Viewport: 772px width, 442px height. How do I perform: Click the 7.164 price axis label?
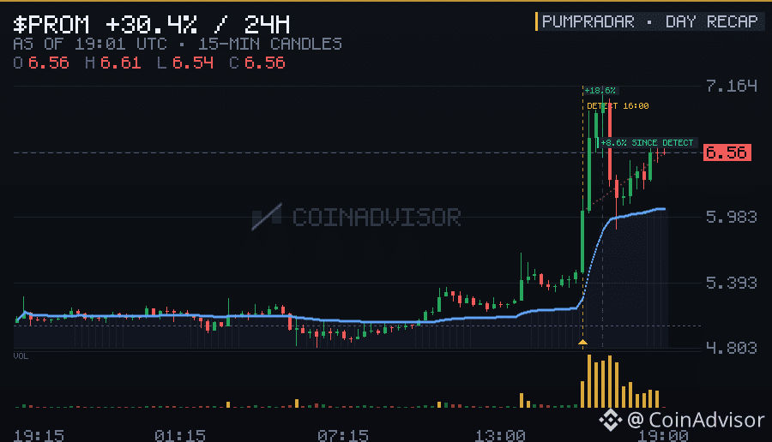[731, 86]
